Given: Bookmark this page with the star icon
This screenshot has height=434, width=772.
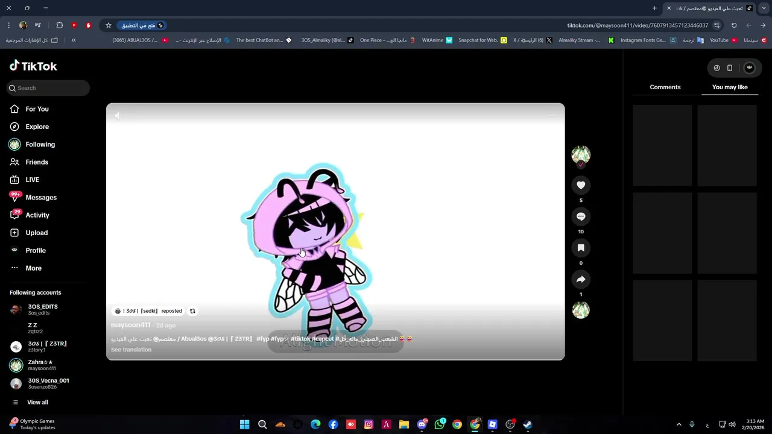Looking at the screenshot, I should tap(109, 25).
